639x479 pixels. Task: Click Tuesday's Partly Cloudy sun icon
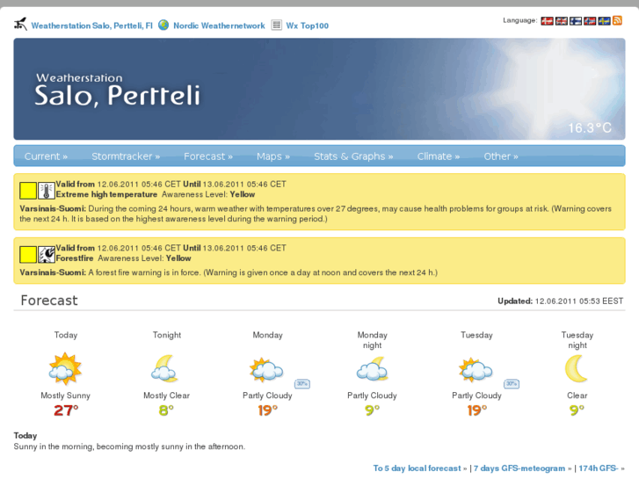(x=476, y=370)
